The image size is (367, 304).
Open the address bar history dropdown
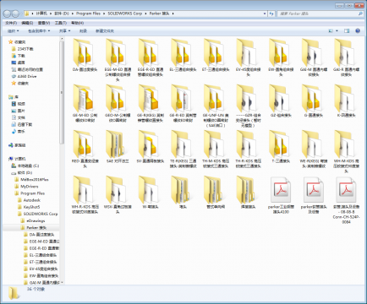pyautogui.click(x=265, y=14)
